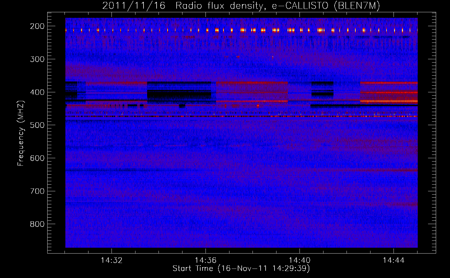Click the 600 frequency tick label

37,158
